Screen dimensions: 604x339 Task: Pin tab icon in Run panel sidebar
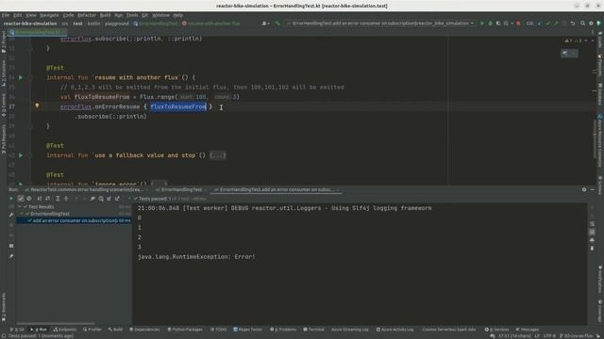(x=11, y=256)
